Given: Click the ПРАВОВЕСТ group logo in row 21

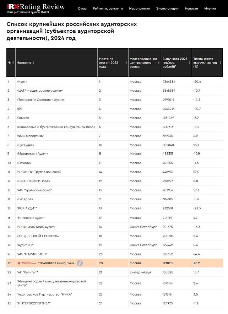Looking at the screenshot, I should click(x=27, y=263).
